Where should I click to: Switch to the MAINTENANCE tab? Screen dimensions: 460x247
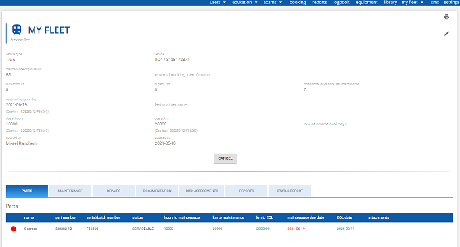coord(70,191)
